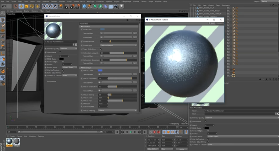Open the Floor environment icon
This screenshot has width=279, height=151.
coord(111,6)
